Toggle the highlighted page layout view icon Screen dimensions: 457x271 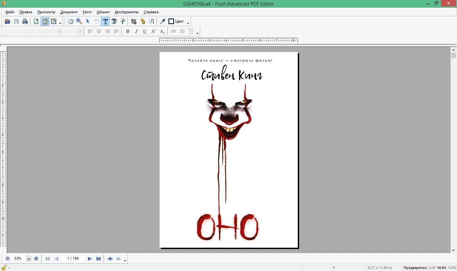pos(45,22)
